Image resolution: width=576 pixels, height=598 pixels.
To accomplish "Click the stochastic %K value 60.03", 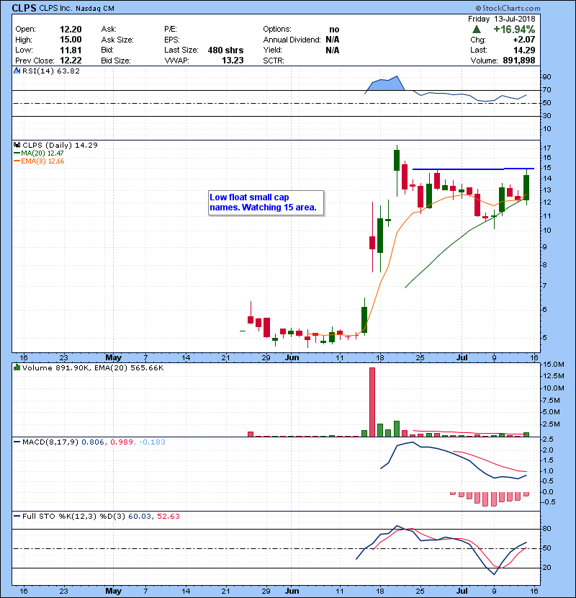I will pyautogui.click(x=140, y=516).
